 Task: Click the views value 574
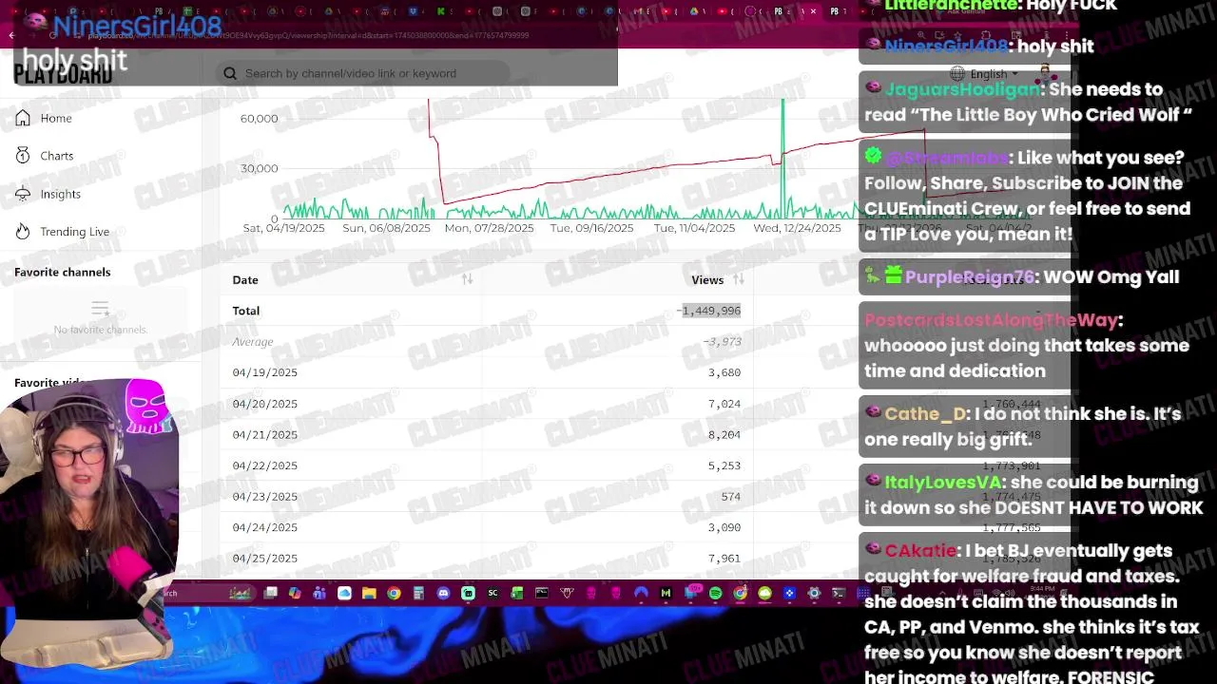730,496
